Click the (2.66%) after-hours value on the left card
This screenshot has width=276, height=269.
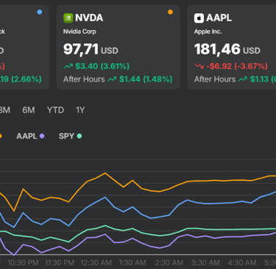(26, 79)
